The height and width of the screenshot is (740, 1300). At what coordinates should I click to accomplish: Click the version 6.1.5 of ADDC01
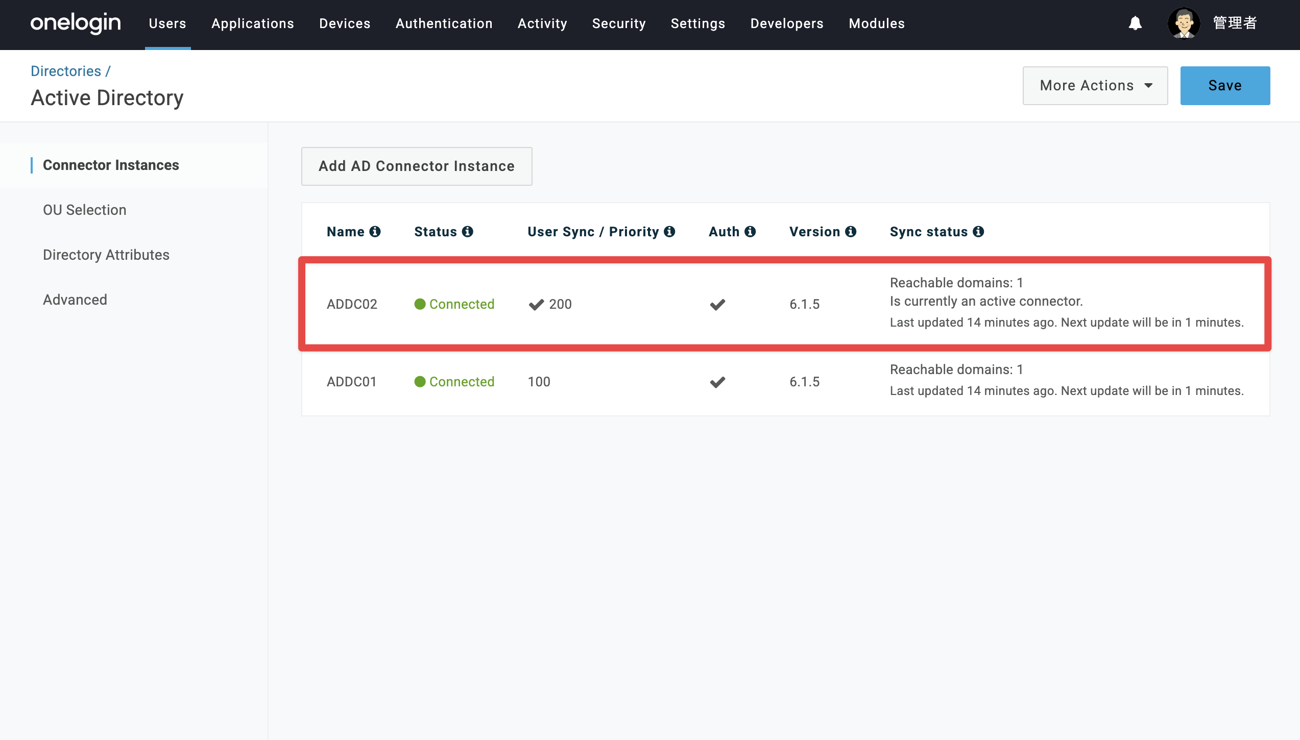click(804, 382)
